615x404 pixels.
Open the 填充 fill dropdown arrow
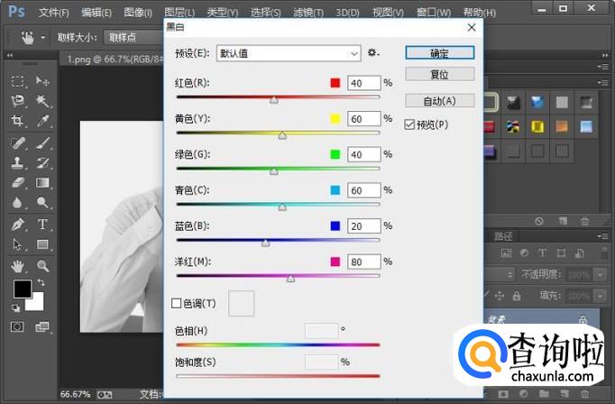(x=600, y=296)
